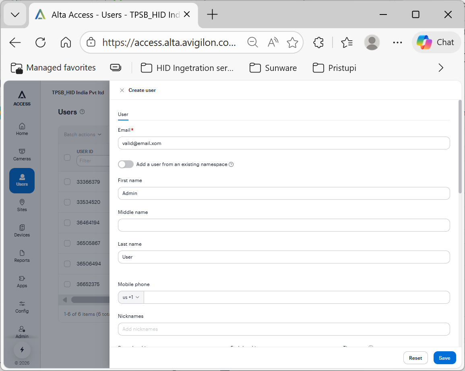
Task: Open Copilot Chat
Action: pyautogui.click(x=436, y=42)
